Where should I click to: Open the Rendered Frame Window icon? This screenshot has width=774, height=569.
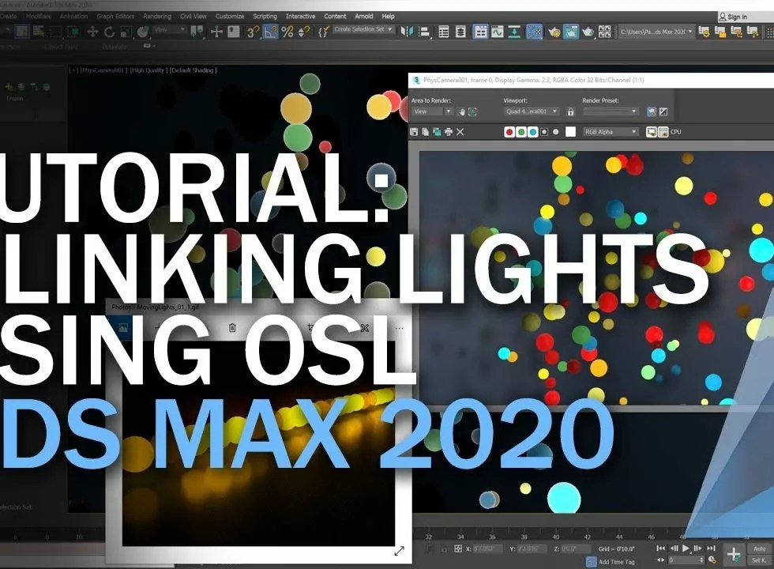pyautogui.click(x=571, y=32)
